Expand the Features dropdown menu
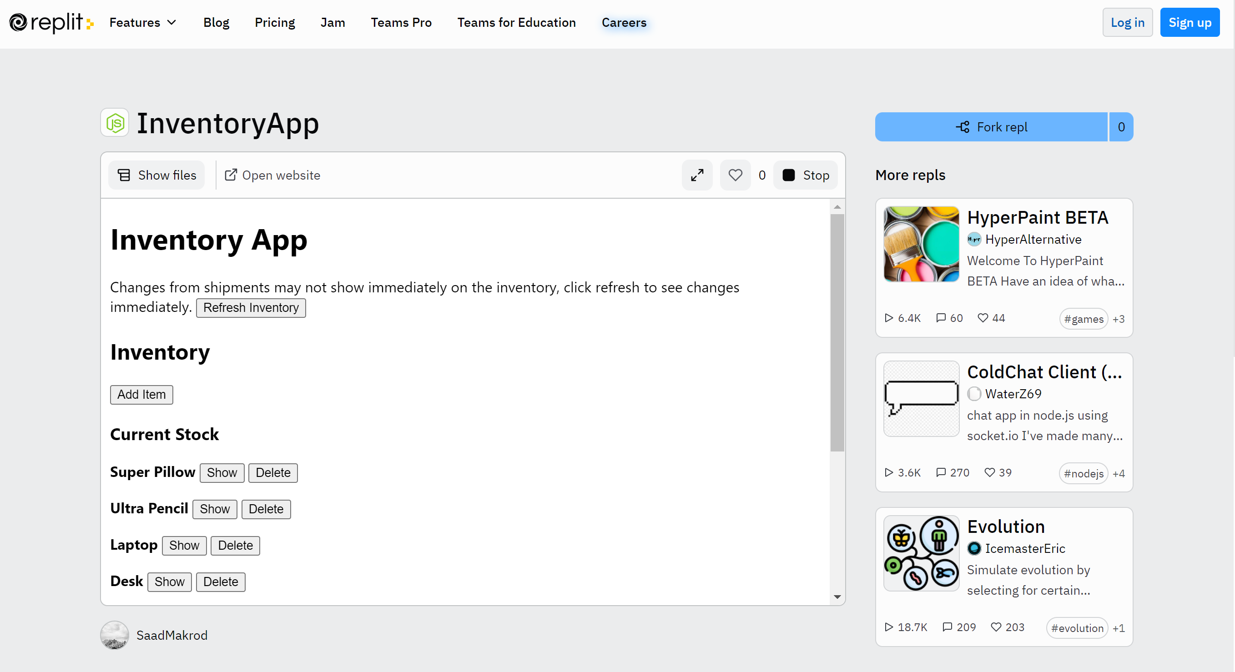Screen dimensions: 1235x672 [143, 23]
